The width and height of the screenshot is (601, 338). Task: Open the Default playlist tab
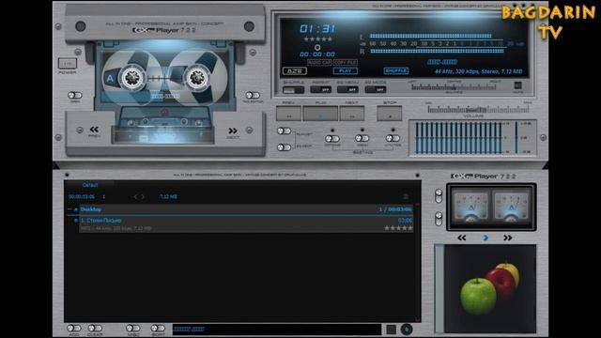(x=90, y=185)
